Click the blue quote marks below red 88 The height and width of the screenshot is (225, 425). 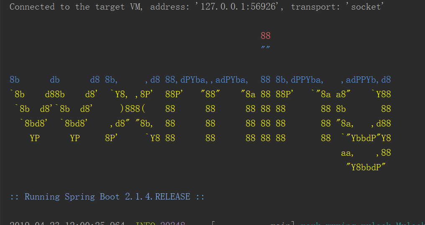(265, 48)
